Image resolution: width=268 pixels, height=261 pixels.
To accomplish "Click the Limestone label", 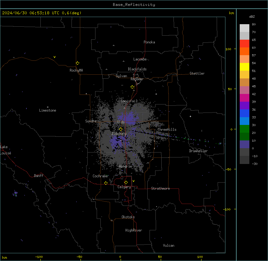I will pos(48,110).
